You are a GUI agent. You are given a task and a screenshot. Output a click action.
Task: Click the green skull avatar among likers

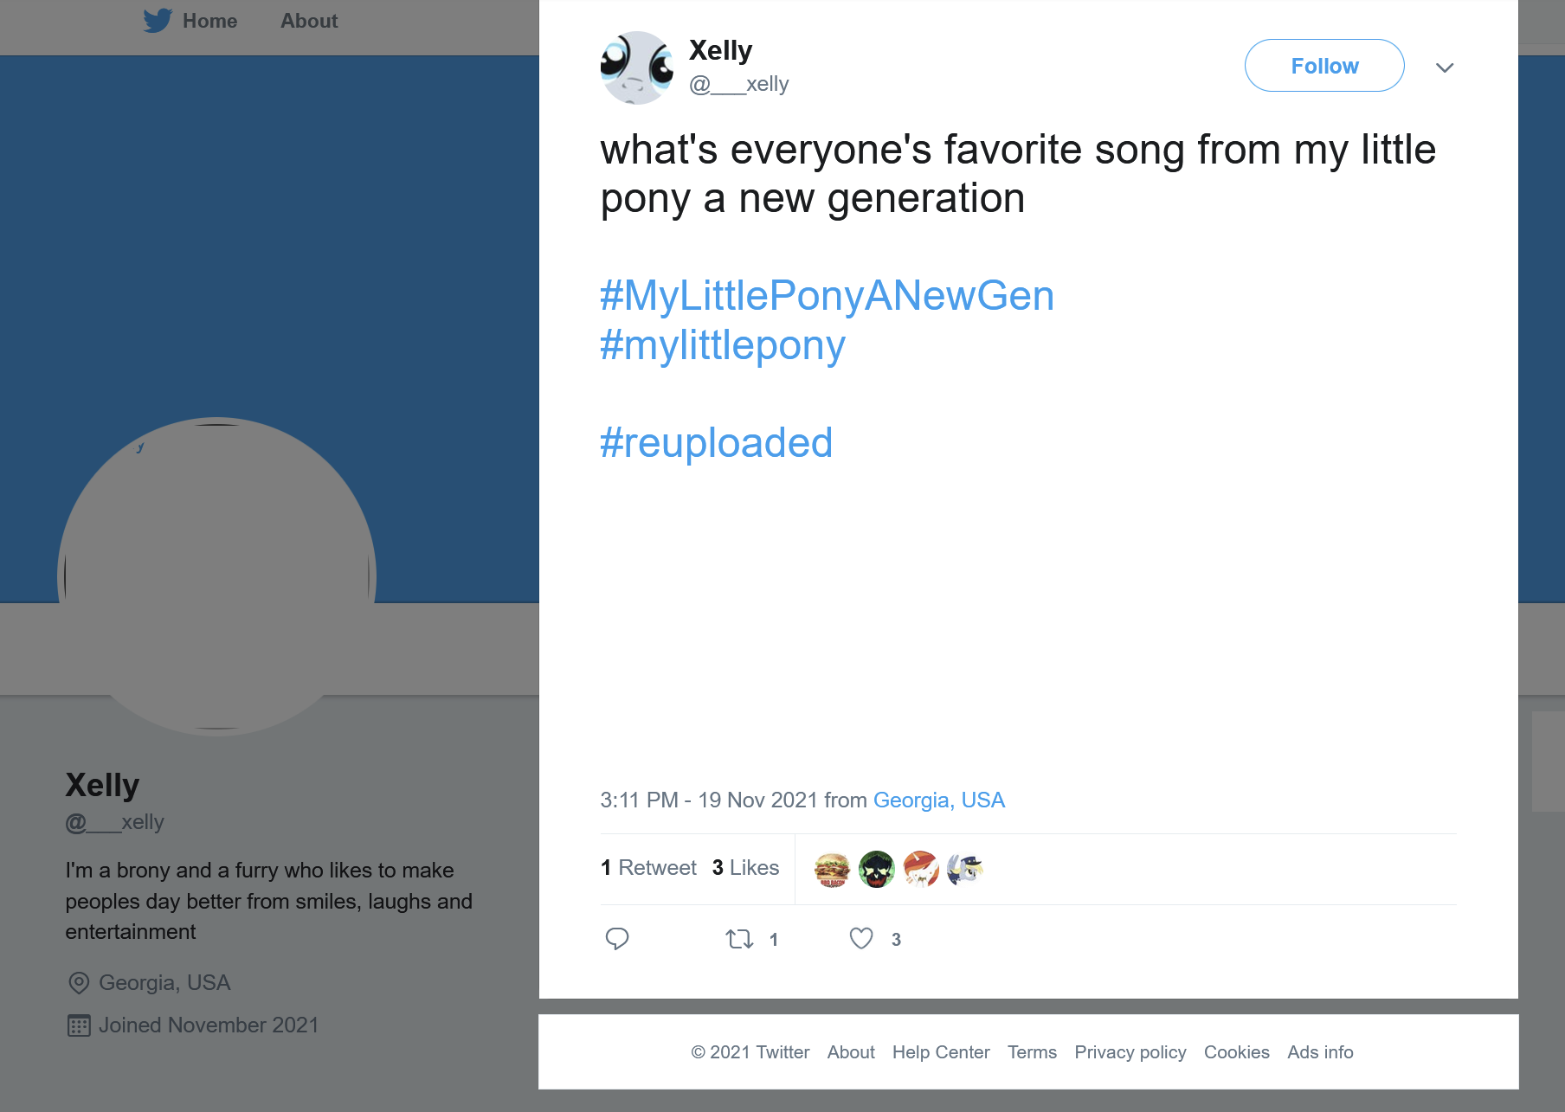[877, 869]
